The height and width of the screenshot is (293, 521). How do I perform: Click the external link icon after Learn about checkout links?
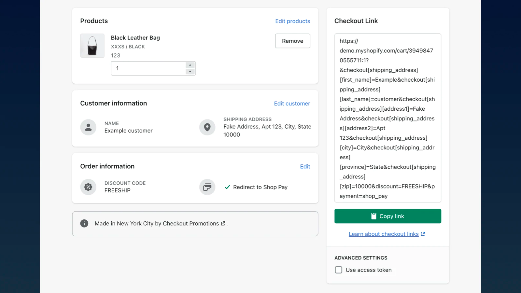423,234
